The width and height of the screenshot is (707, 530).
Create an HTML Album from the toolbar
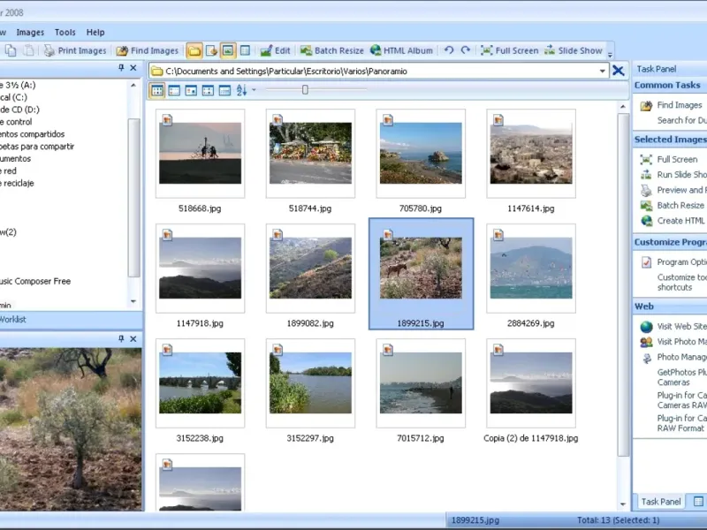[401, 50]
